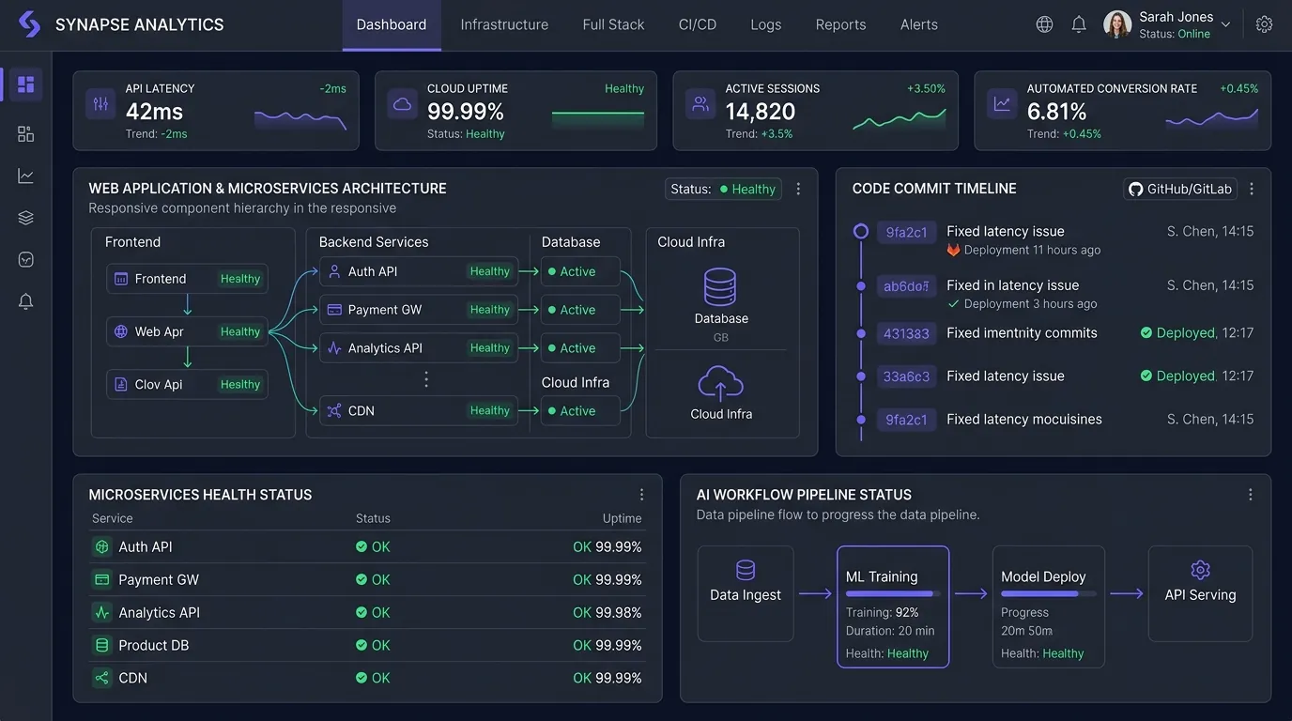Click the large Database cylinder icon

tap(720, 287)
